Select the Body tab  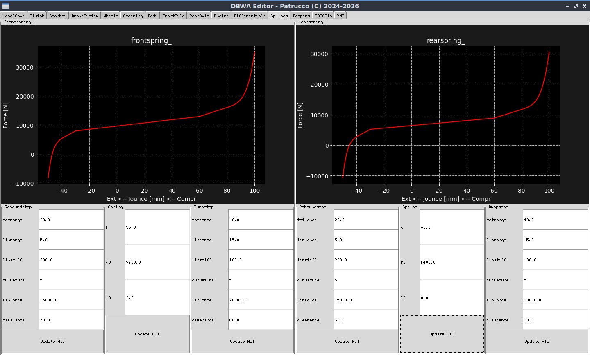coord(152,16)
